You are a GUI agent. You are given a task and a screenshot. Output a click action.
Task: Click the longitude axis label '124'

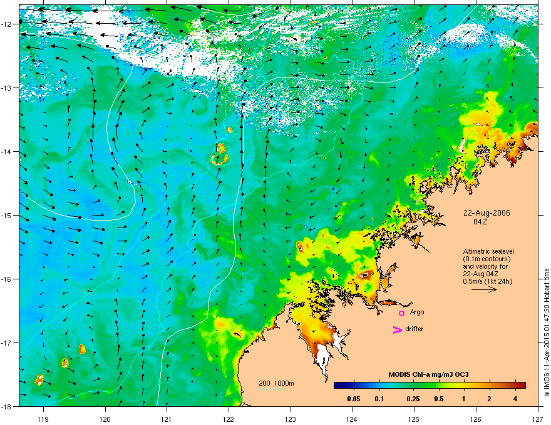[x=352, y=419]
